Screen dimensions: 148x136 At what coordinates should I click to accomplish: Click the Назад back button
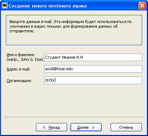click(51, 127)
